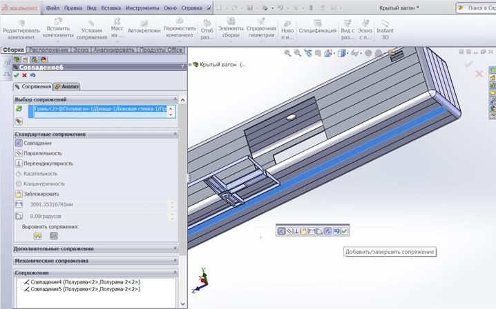Click the Автокрепежи toolbar icon
Image resolution: width=496 pixels, height=309 pixels.
coord(144,27)
